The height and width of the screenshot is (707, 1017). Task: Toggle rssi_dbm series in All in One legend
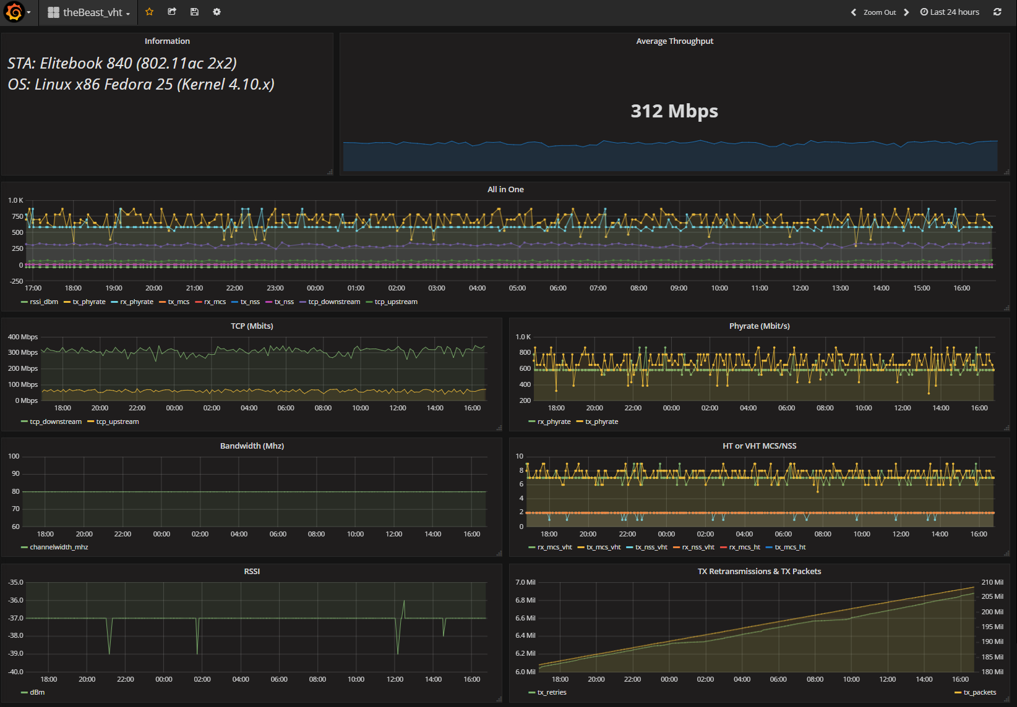coord(44,302)
